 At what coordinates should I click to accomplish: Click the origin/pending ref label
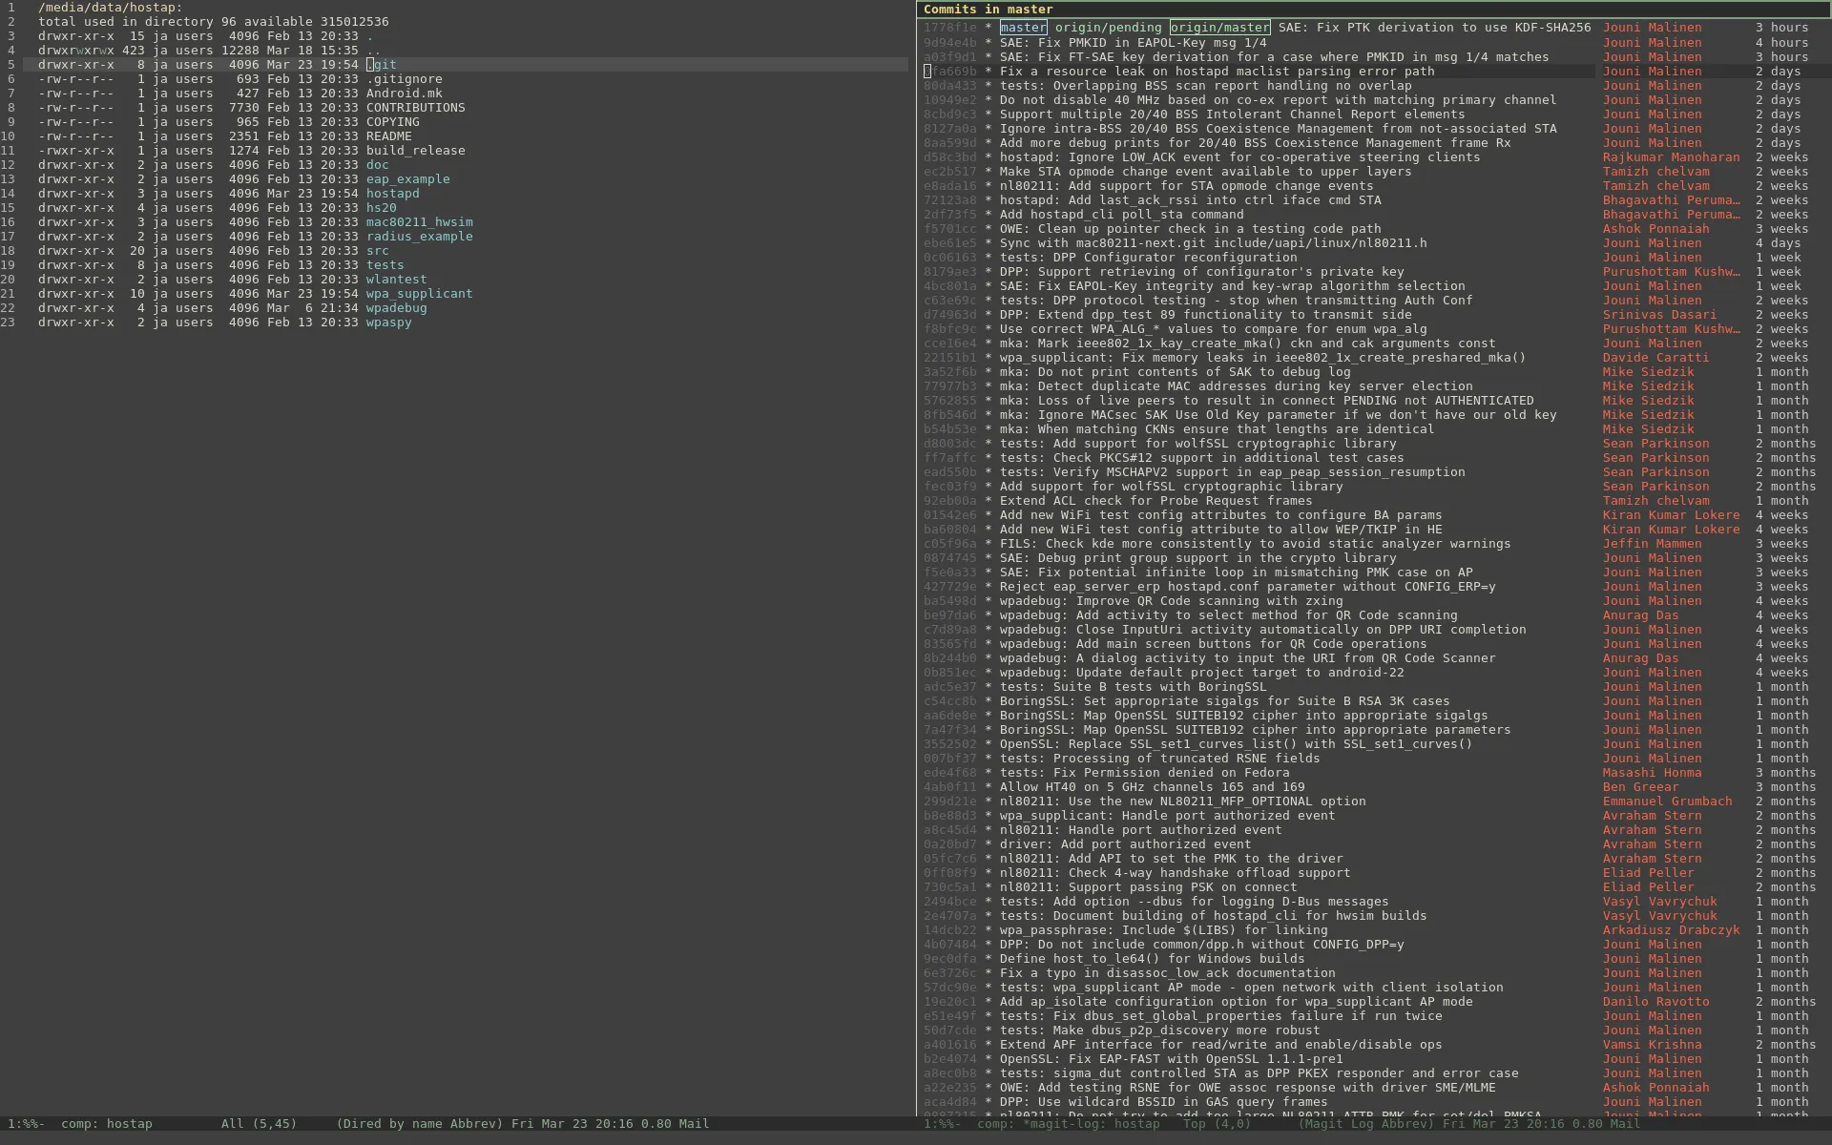1108,28
